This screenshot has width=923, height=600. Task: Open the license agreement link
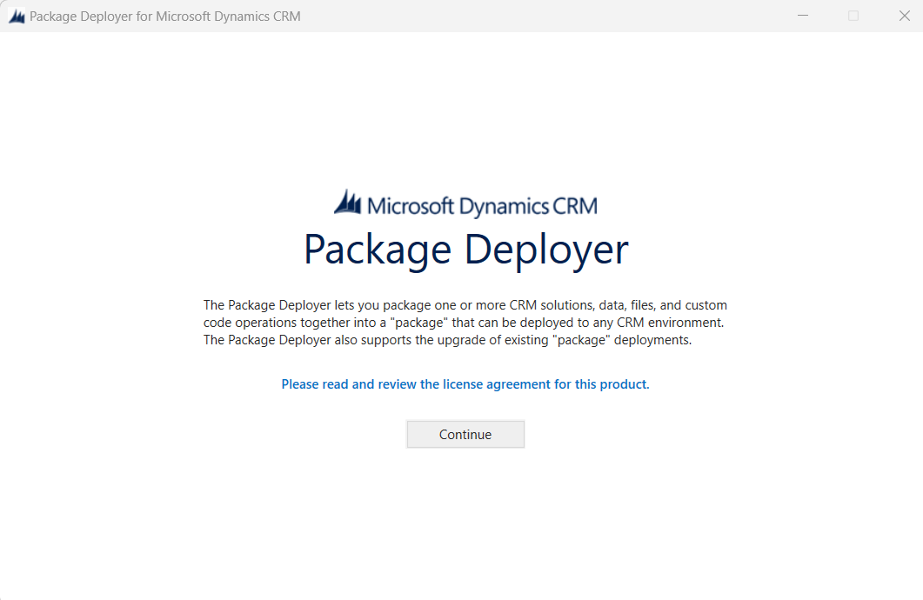pos(465,384)
